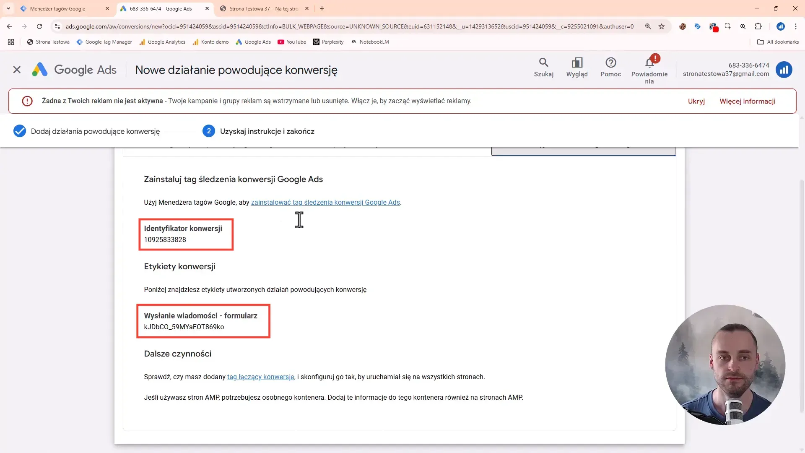Open the account avatar menu
The image size is (805, 453).
click(784, 70)
